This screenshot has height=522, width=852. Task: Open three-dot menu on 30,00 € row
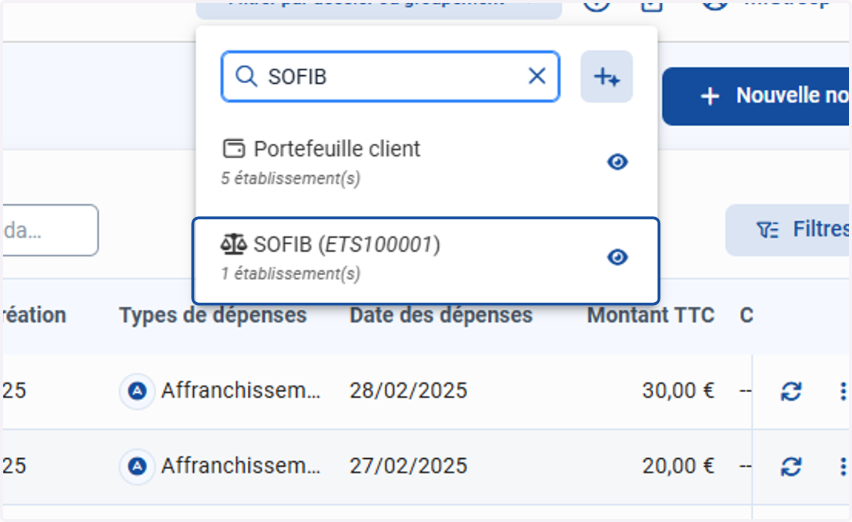coord(843,391)
